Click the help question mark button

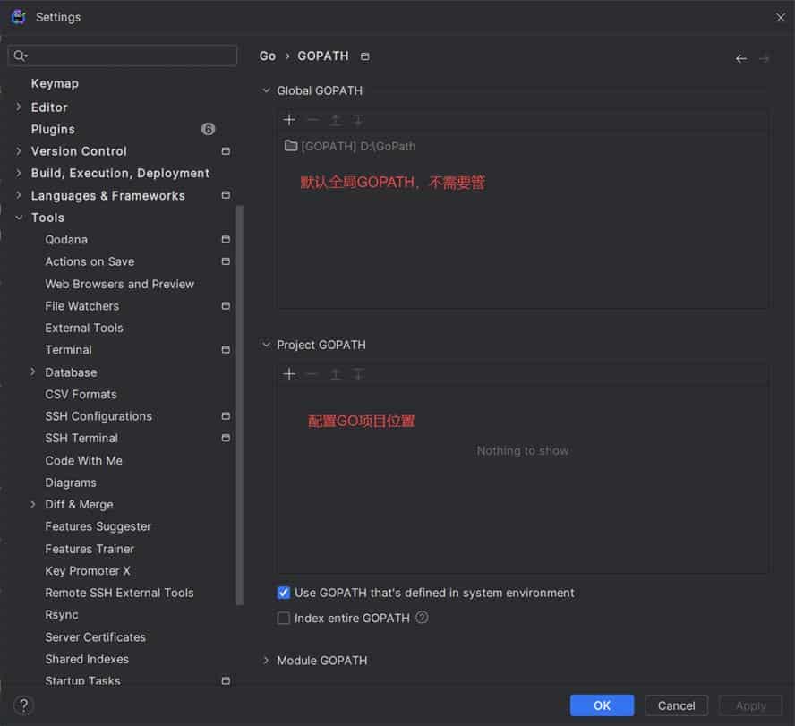[24, 705]
